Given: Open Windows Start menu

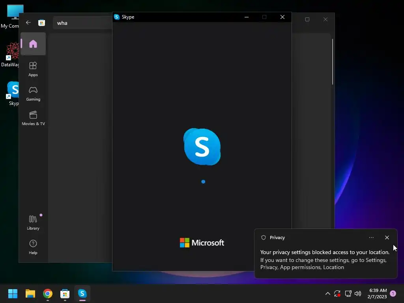Looking at the screenshot, I should coord(13,294).
